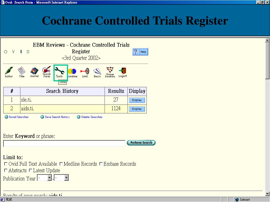
Task: Click the result count 1124
Action: [116, 109]
